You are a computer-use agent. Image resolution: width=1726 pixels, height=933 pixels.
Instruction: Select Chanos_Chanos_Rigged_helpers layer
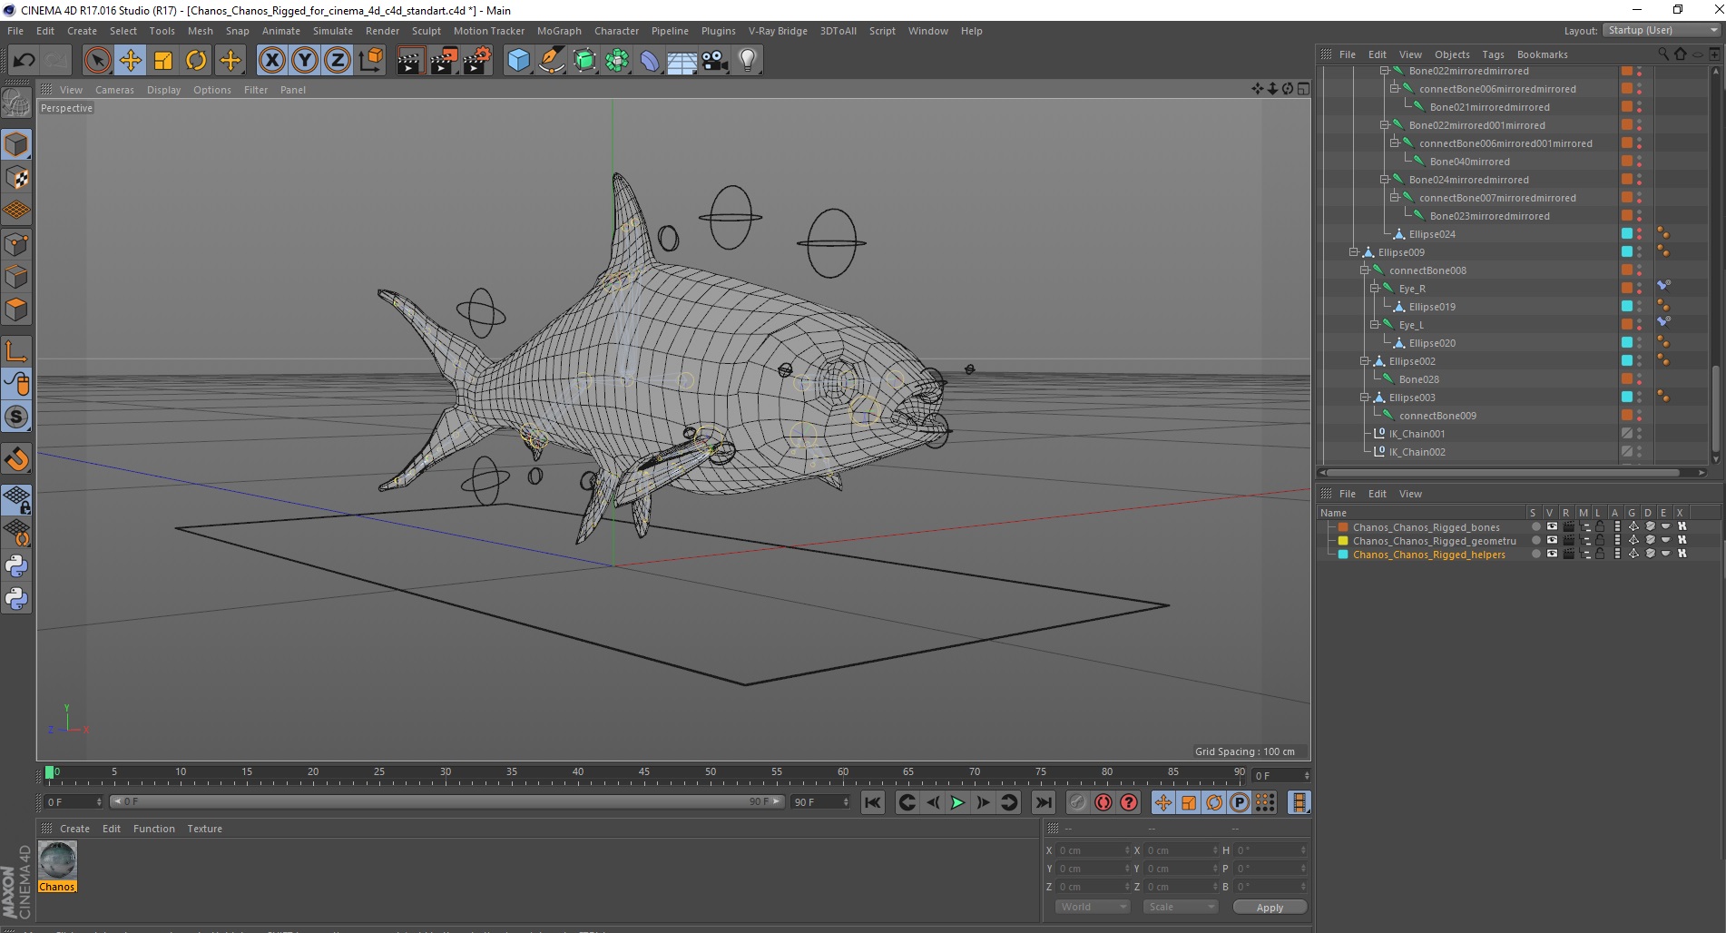1428,555
